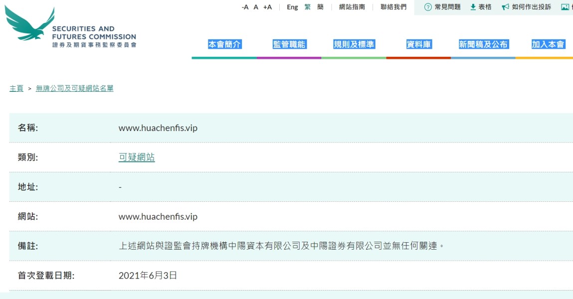The height and width of the screenshot is (299, 573).
Task: Increase font size with +A
Action: point(267,7)
